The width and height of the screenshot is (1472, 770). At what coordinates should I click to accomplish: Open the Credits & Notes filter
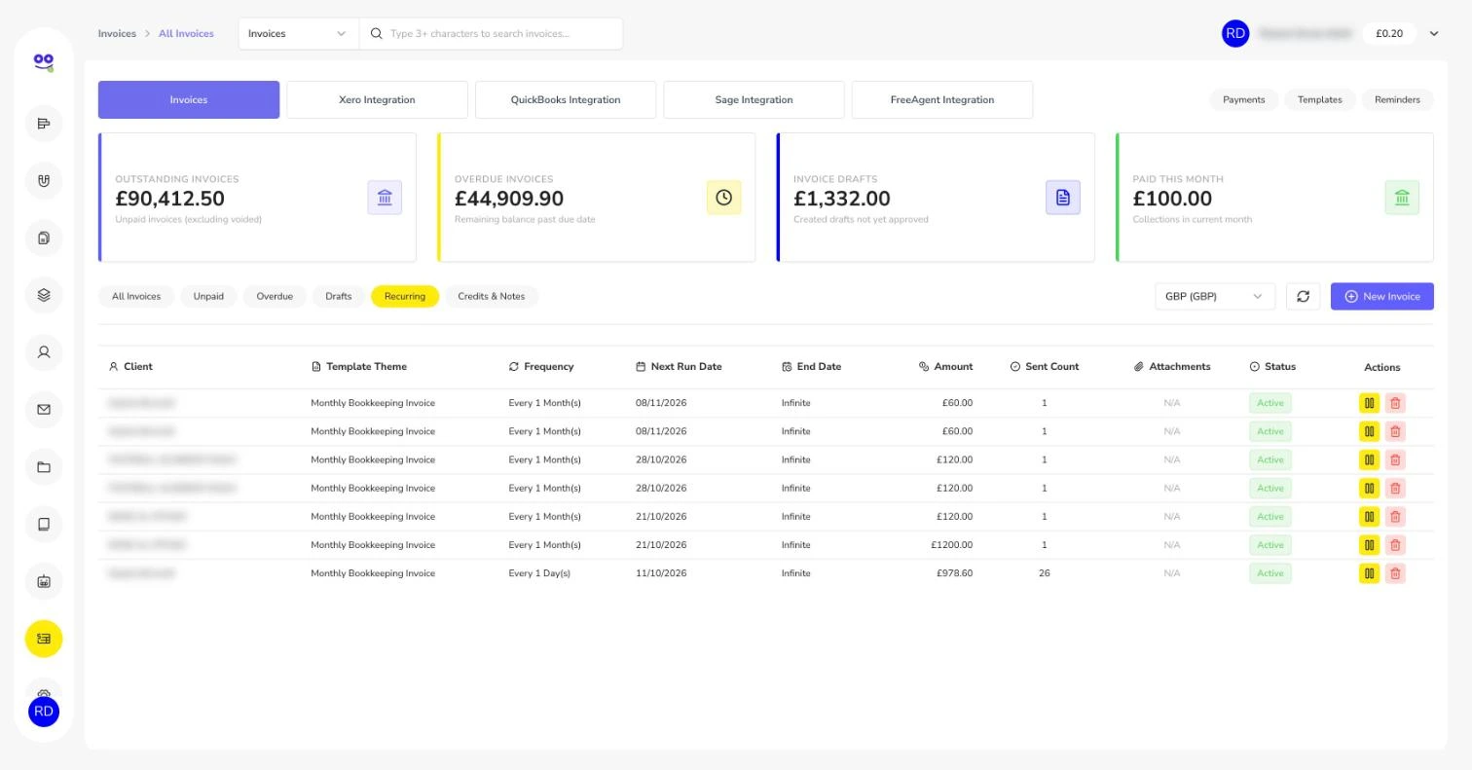[492, 297]
